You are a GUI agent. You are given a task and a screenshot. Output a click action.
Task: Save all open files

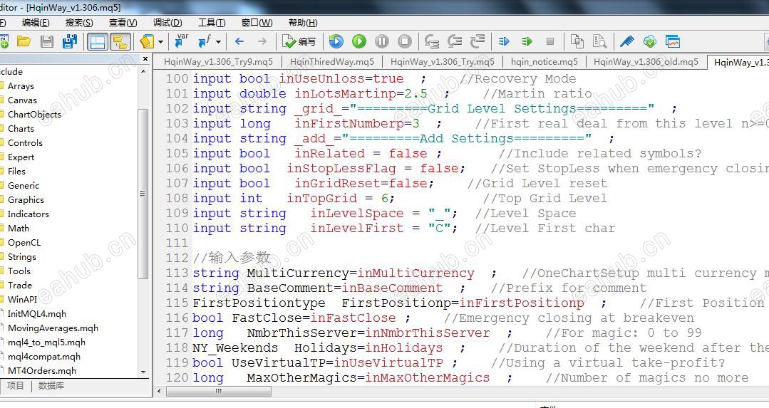[70, 41]
